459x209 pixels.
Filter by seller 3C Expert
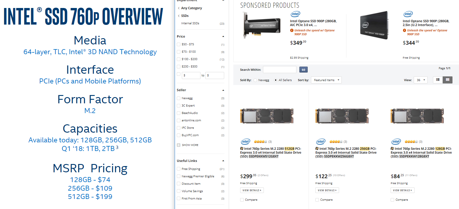[x=179, y=106]
